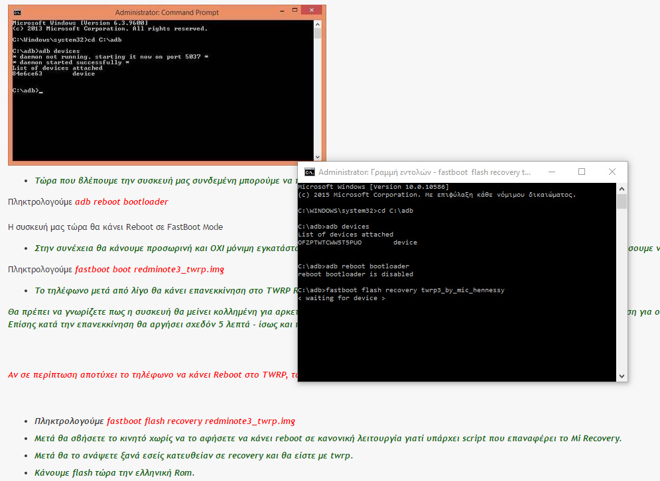The image size is (660, 481).
Task: Click '< waiting for device >' console line
Action: 342,298
